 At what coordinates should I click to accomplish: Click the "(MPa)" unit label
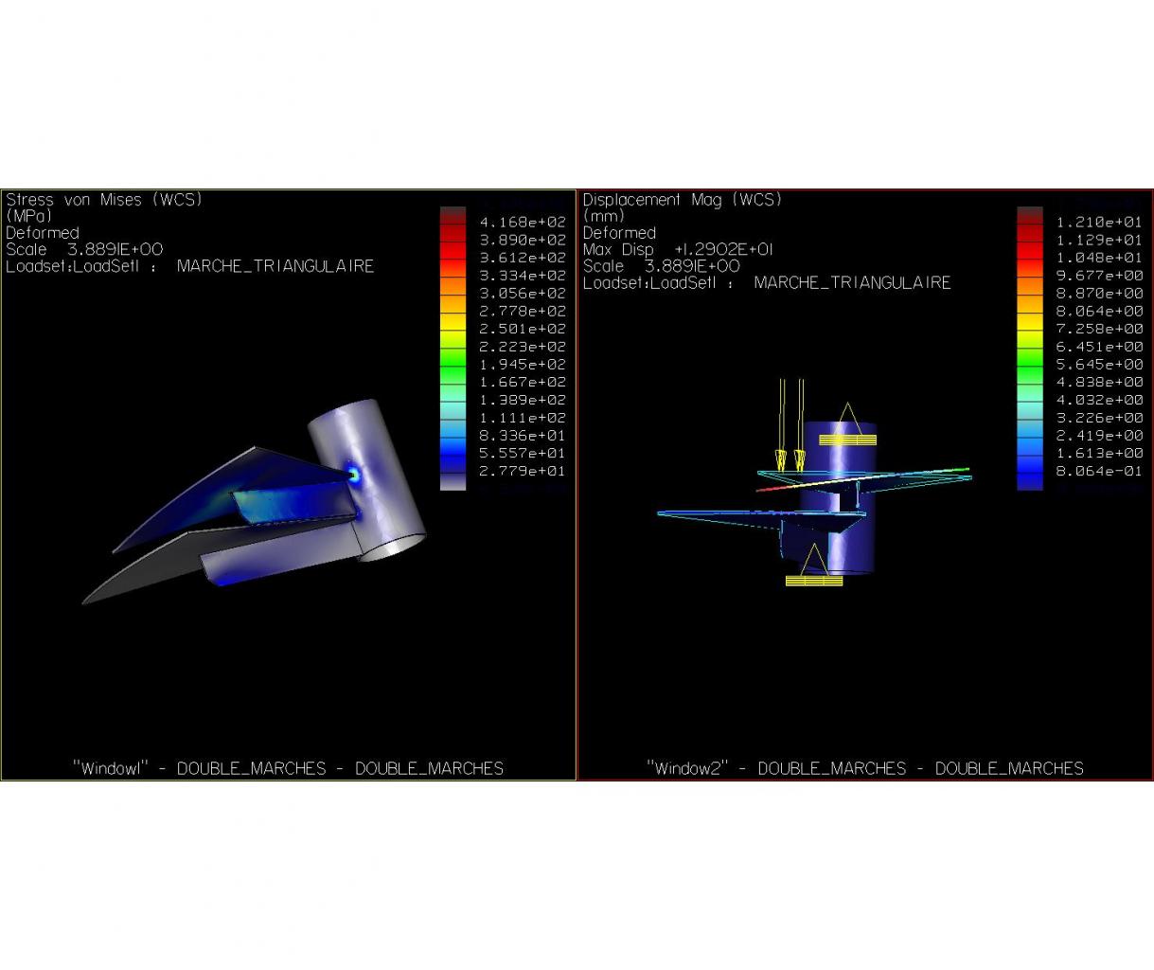(x=29, y=216)
